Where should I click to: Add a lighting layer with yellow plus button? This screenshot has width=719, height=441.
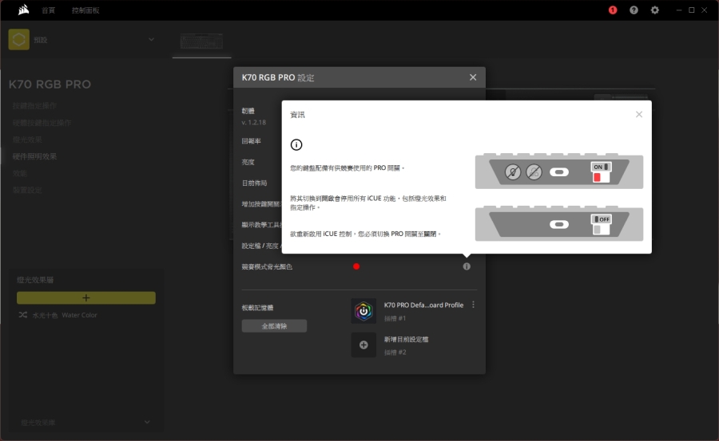pos(86,297)
